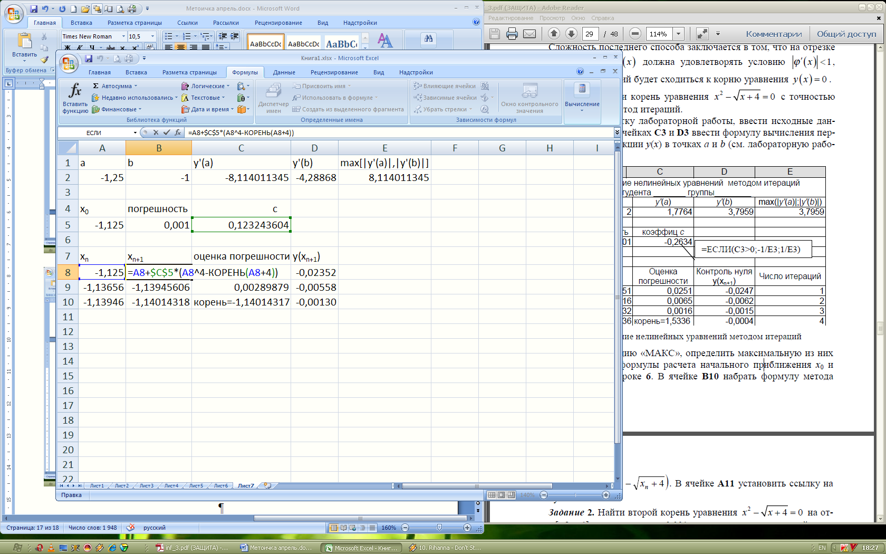Switch to Excel Рецензирование tab
Image resolution: width=886 pixels, height=554 pixels.
tap(334, 72)
